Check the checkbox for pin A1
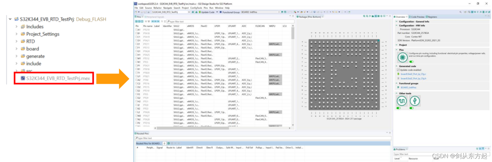 [137, 30]
